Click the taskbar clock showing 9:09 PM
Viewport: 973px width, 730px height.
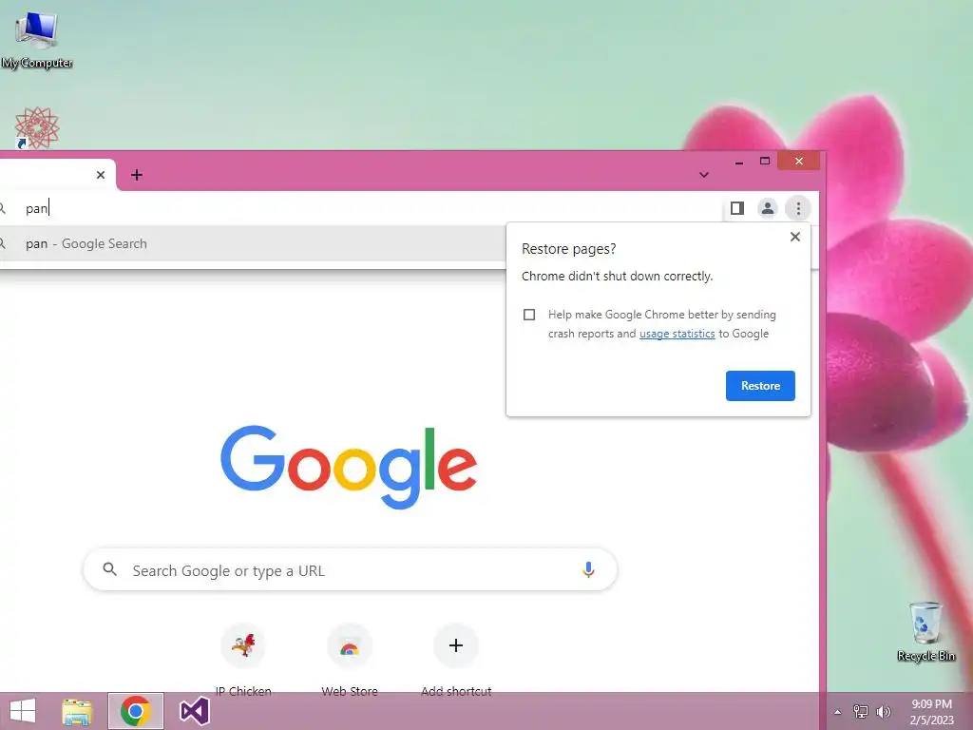click(x=931, y=712)
